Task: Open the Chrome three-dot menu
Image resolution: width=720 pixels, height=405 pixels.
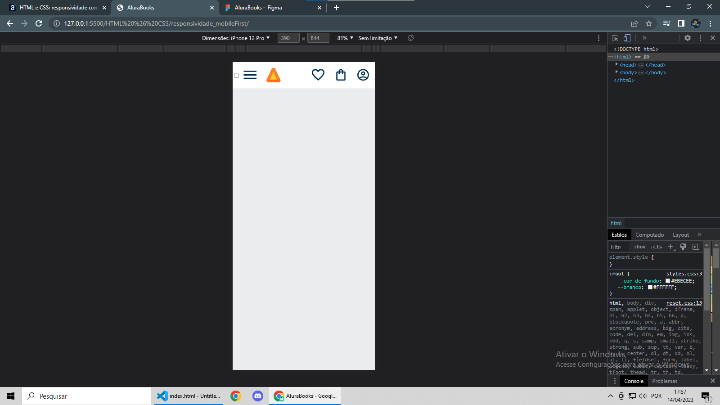Action: click(x=711, y=23)
